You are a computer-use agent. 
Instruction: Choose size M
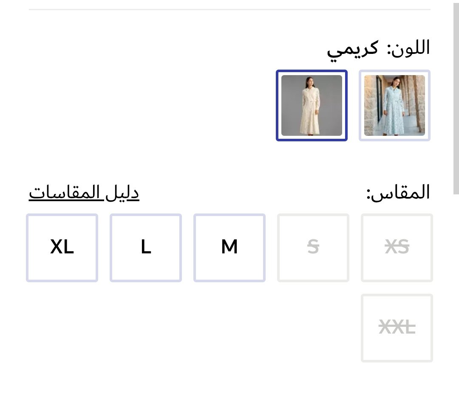pos(229,247)
